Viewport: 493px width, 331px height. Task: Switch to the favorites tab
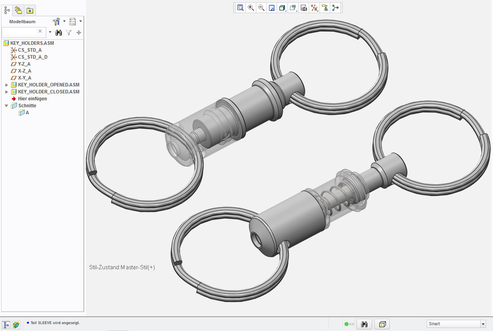click(29, 9)
